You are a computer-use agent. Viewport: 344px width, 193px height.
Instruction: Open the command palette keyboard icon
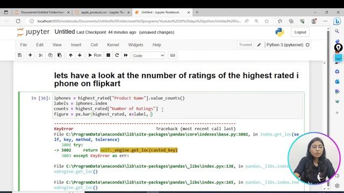pyautogui.click(x=173, y=55)
